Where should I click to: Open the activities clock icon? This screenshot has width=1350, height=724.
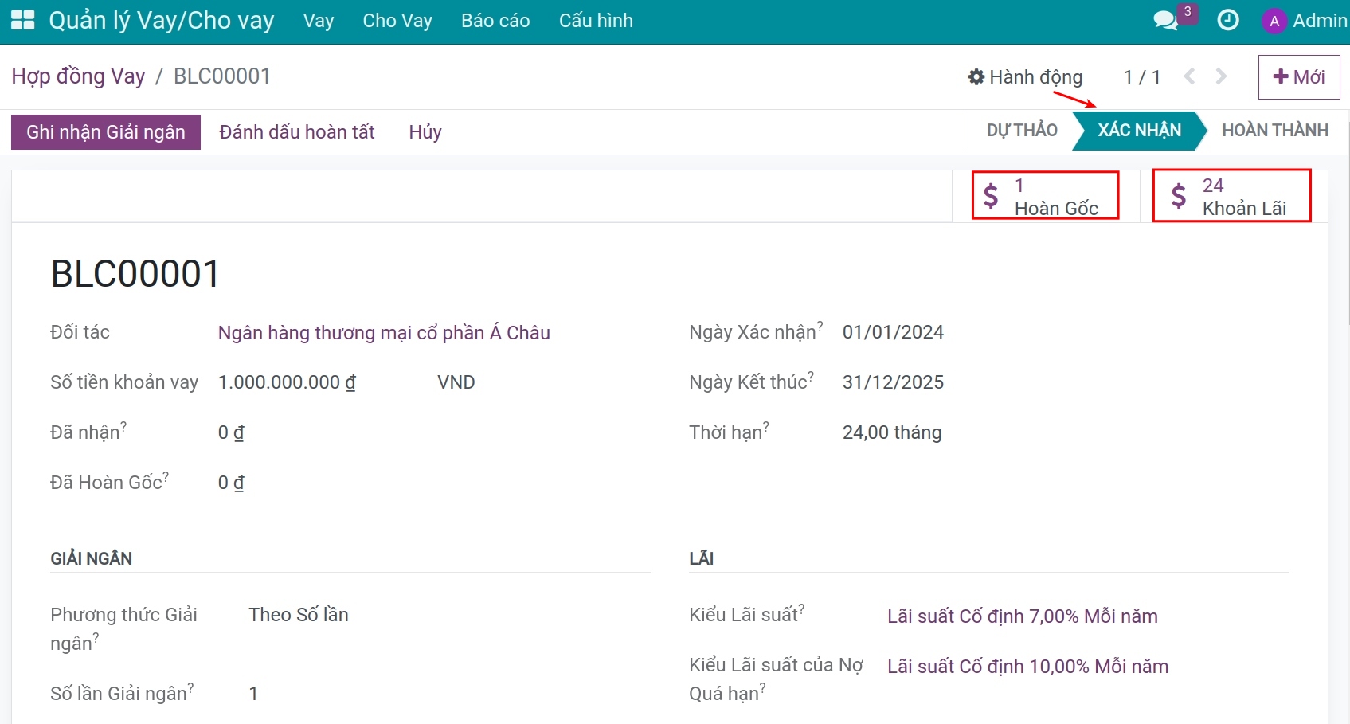[1228, 20]
